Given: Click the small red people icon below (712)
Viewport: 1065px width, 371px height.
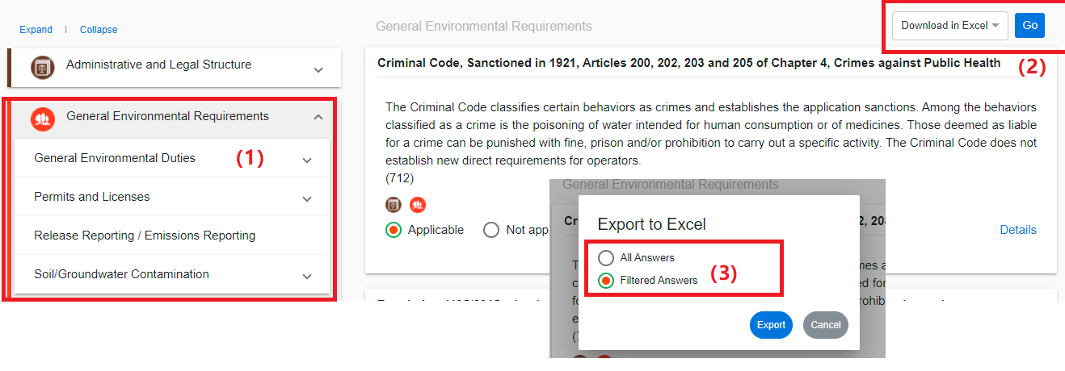Looking at the screenshot, I should (417, 205).
